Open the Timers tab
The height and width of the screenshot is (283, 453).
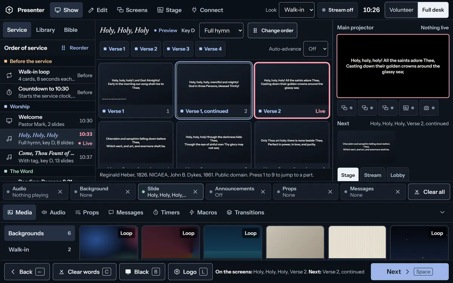tap(166, 212)
